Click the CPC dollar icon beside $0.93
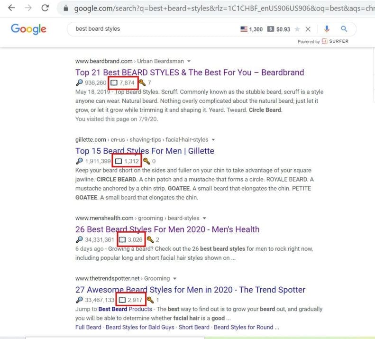Viewport: 375px width, 339px height. point(271,29)
